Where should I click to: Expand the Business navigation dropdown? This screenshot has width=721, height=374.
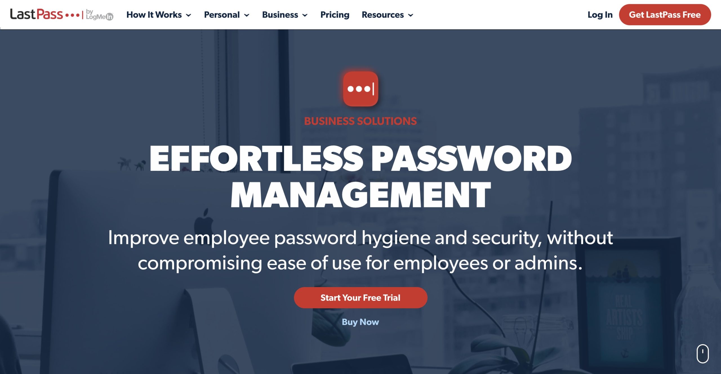coord(284,15)
